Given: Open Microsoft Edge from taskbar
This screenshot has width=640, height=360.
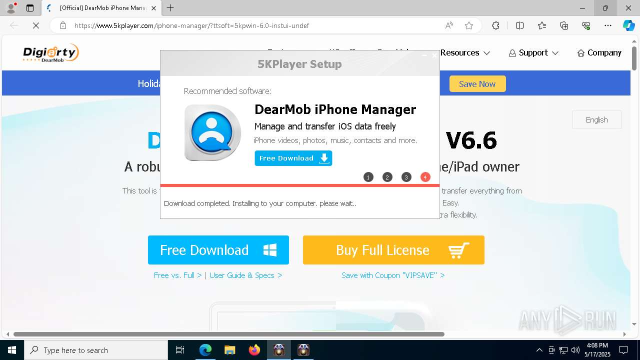Looking at the screenshot, I should pyautogui.click(x=205, y=350).
